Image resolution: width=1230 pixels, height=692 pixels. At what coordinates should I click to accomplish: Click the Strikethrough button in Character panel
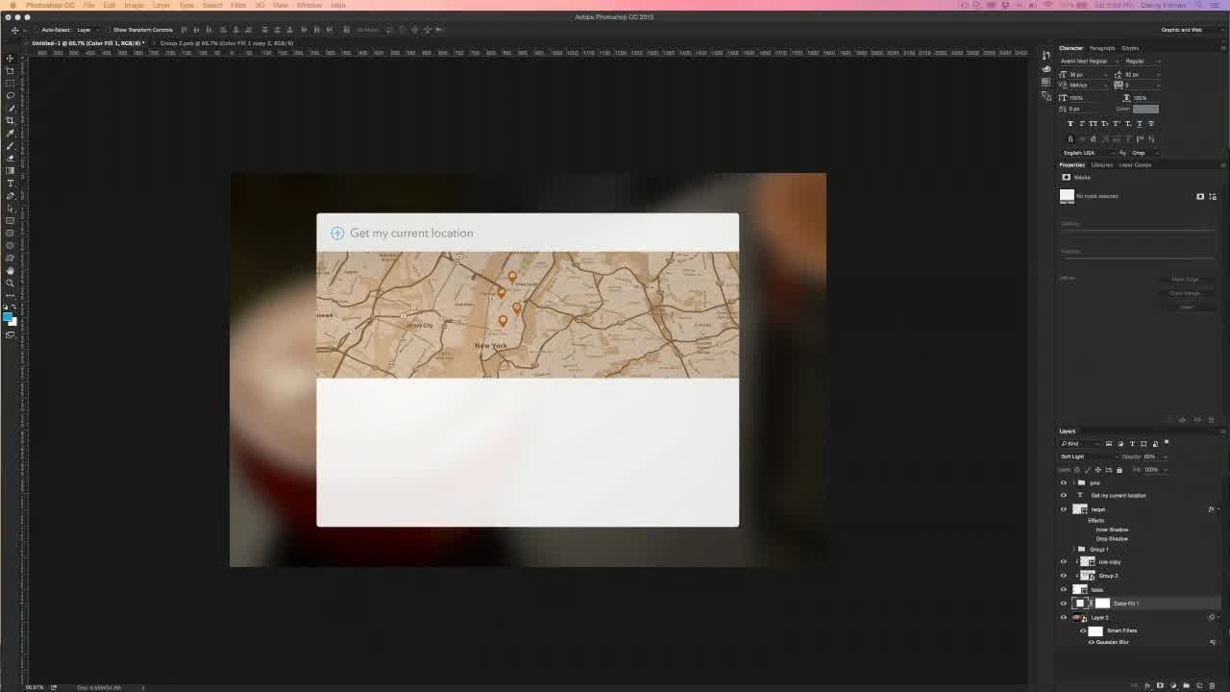pyautogui.click(x=1151, y=123)
